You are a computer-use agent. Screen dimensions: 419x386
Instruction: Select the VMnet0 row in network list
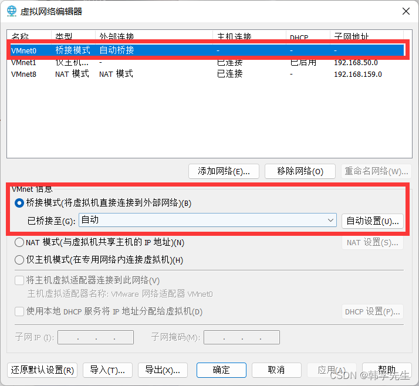(207, 50)
